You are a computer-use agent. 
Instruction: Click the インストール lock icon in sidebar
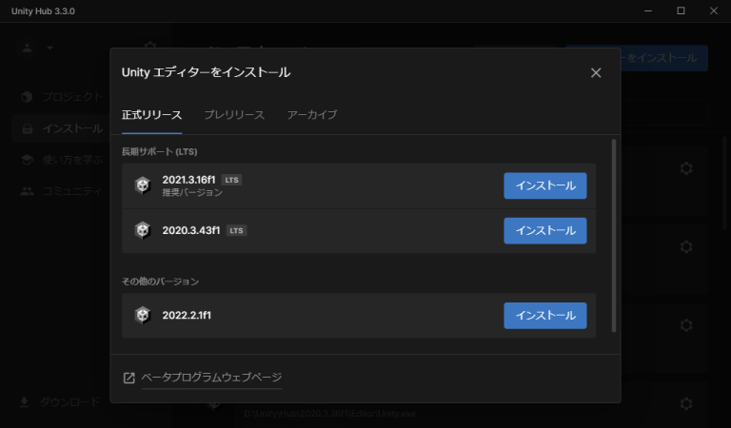click(x=27, y=127)
